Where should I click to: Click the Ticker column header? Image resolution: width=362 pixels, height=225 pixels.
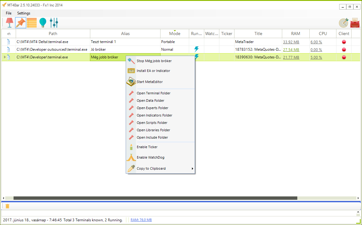(x=227, y=34)
